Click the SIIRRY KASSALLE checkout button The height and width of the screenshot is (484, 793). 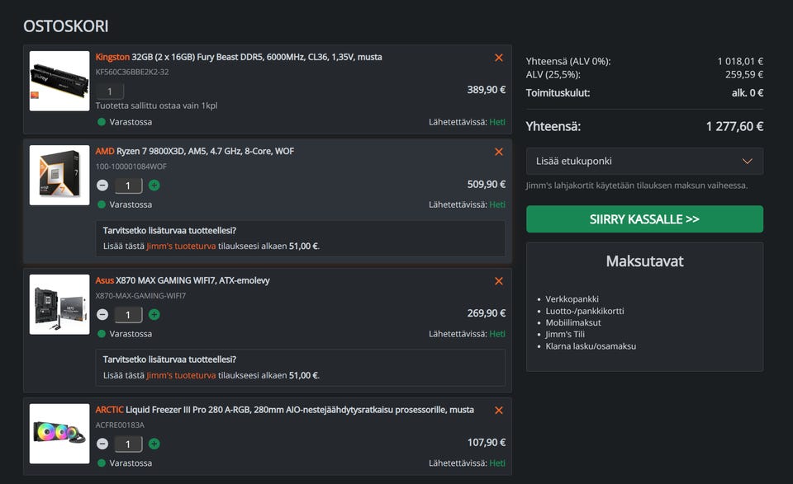click(x=644, y=219)
